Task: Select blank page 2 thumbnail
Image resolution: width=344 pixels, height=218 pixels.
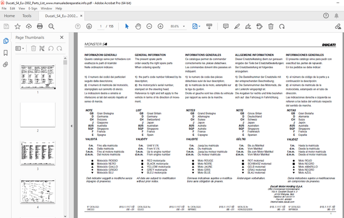Action: point(38,115)
